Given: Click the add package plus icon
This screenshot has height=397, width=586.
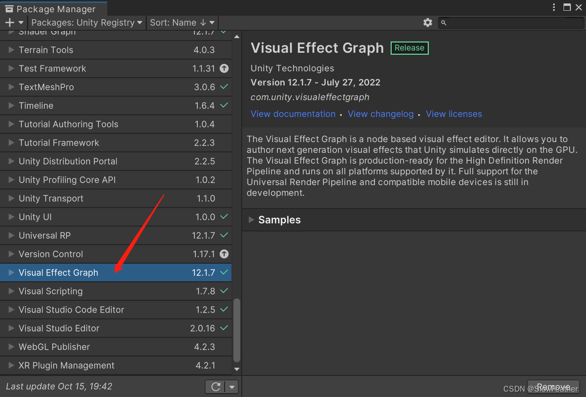Looking at the screenshot, I should click(x=9, y=22).
